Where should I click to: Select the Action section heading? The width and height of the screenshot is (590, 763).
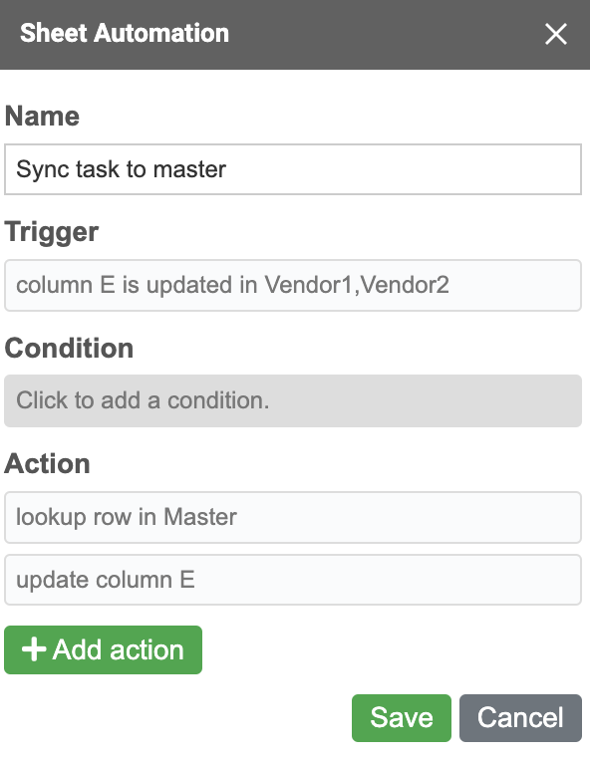coord(48,464)
